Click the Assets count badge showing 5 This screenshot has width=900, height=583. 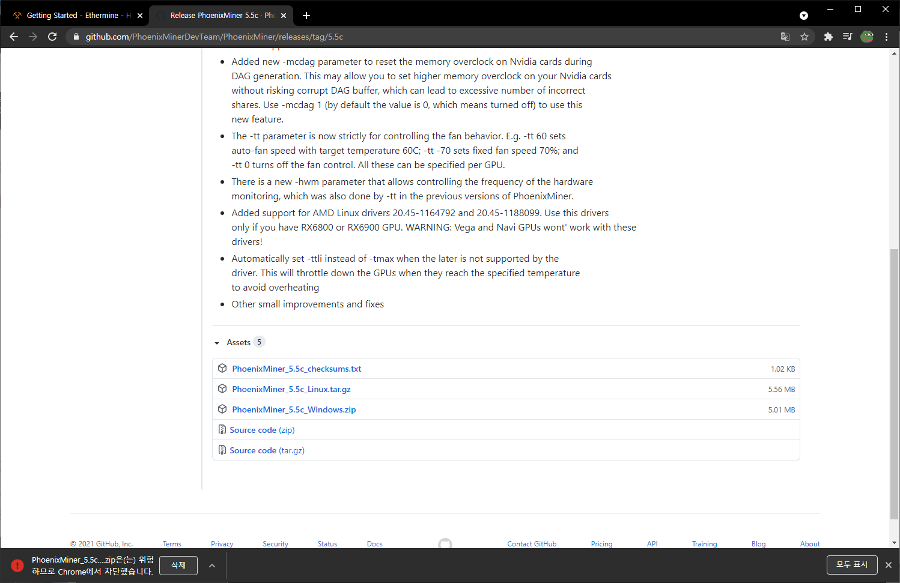point(259,342)
